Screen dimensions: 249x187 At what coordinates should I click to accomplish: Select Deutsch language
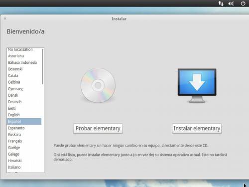click(x=24, y=102)
